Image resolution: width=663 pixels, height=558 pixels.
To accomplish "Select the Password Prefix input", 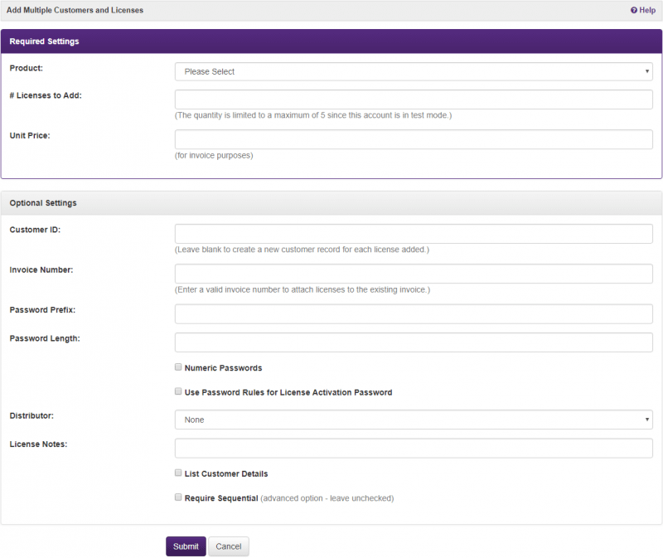I will point(413,313).
